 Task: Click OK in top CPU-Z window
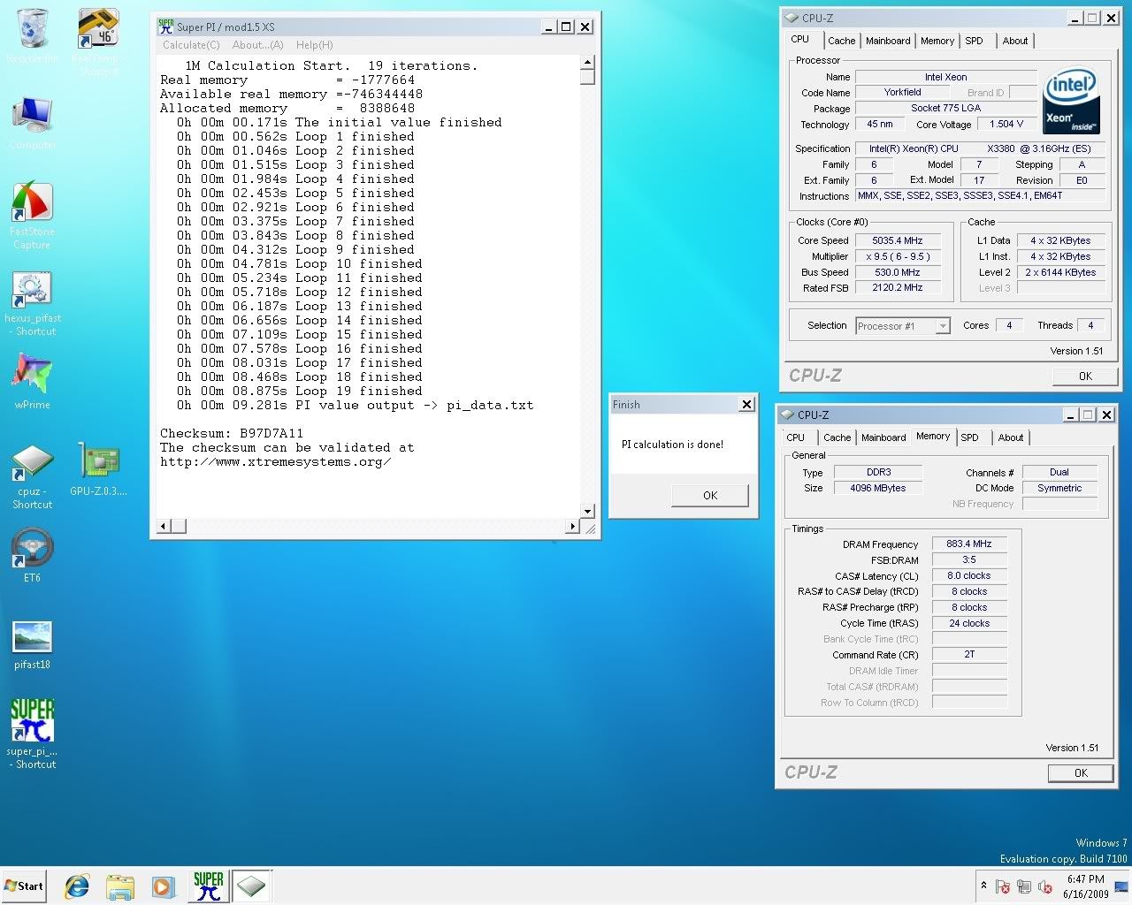point(1085,376)
